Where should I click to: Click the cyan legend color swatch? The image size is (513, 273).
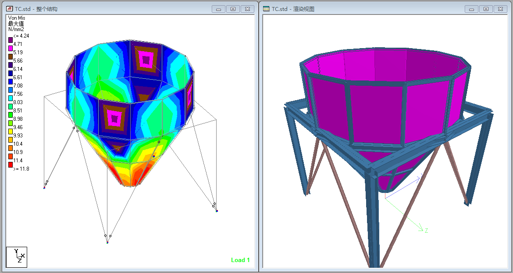point(11,98)
